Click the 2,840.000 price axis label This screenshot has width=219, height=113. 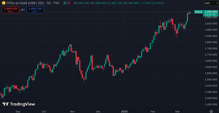(x=211, y=36)
